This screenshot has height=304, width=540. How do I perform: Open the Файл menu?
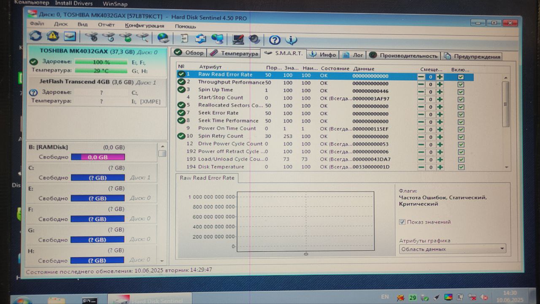point(37,24)
